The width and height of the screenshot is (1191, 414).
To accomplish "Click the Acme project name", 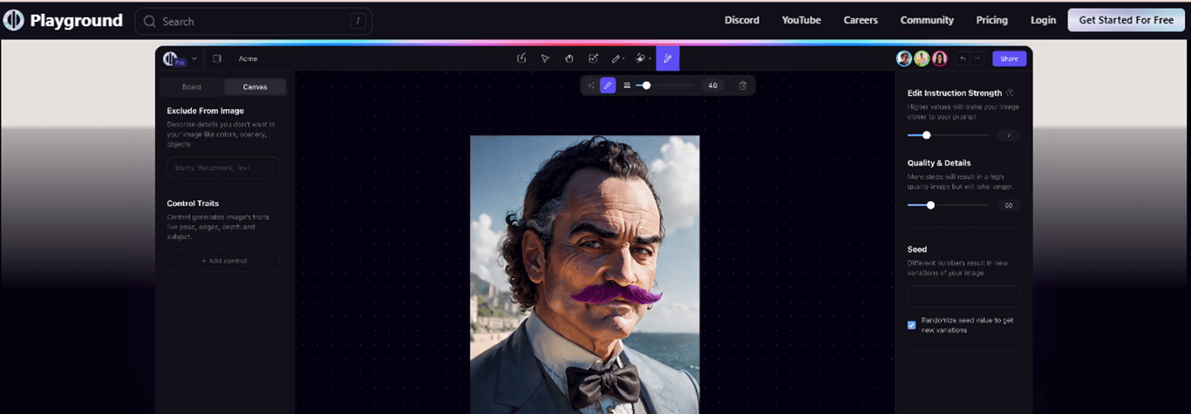I will tap(248, 58).
